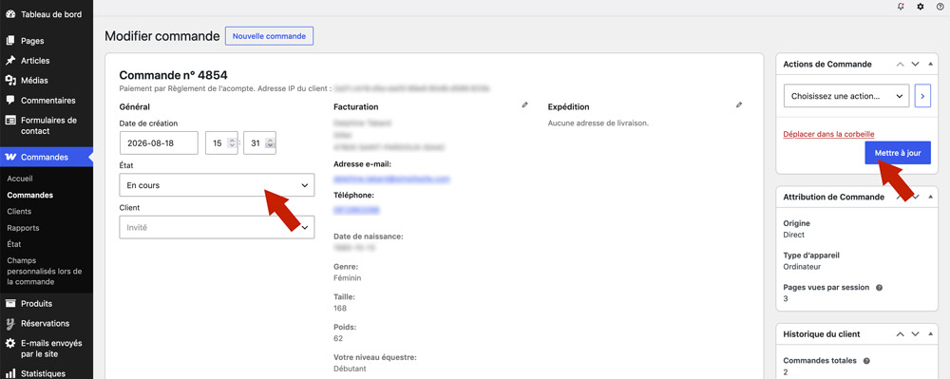
Task: Click the blurred phone number link
Action: coord(357,210)
